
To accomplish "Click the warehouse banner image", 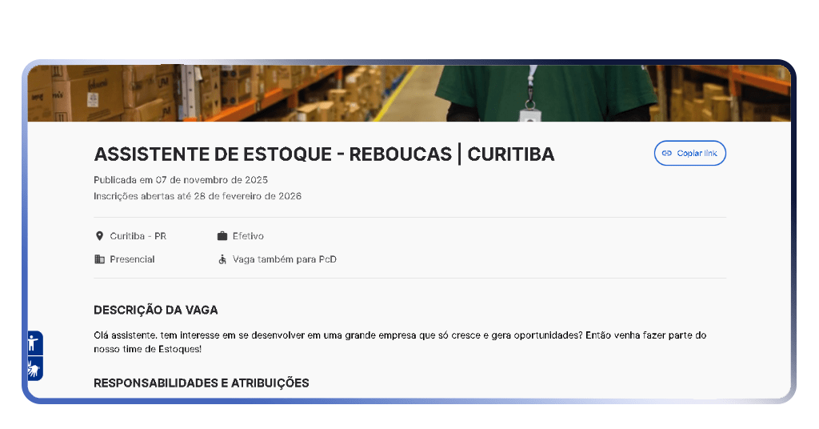I will click(x=240, y=93).
